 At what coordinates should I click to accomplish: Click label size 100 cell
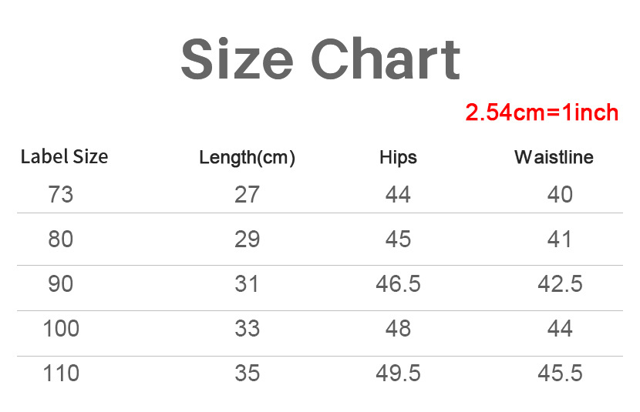coord(61,329)
